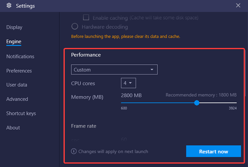Click the Settings gear icon in title bar
This screenshot has height=167, width=248.
coord(9,6)
